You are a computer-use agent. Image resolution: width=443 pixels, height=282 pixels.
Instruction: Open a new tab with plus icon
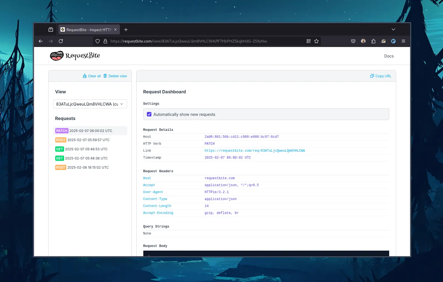tap(126, 29)
